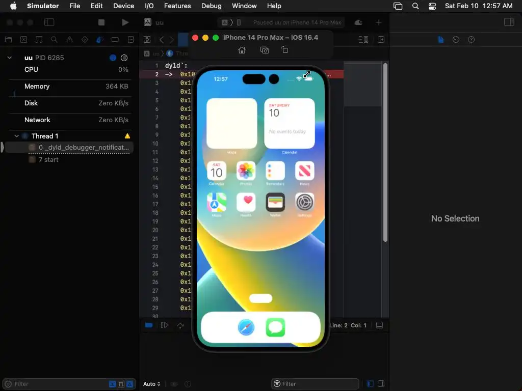Add an editor split on the right

[381, 40]
